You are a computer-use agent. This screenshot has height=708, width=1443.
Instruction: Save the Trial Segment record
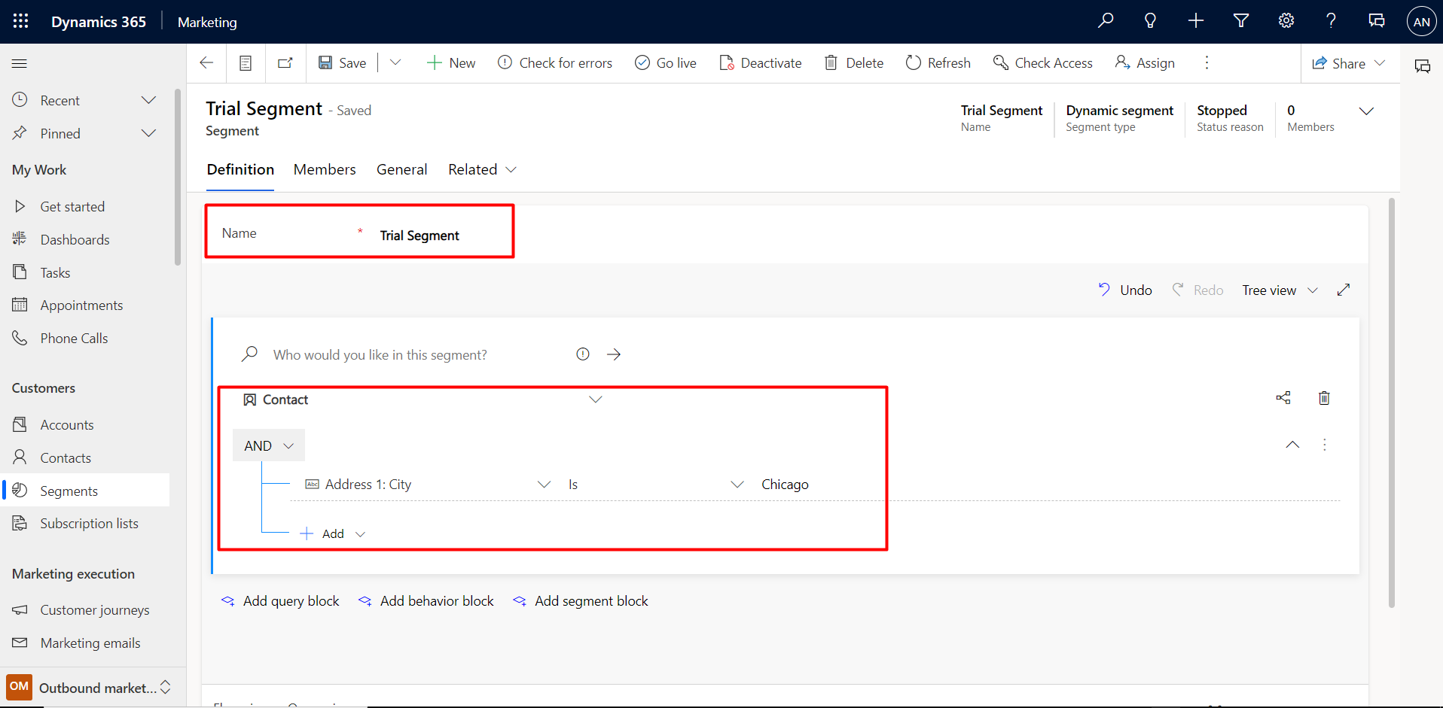pos(341,62)
